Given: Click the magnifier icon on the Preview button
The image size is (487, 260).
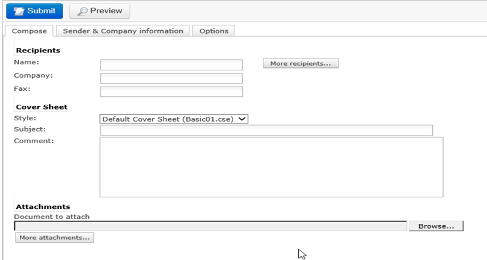Looking at the screenshot, I should coord(82,11).
